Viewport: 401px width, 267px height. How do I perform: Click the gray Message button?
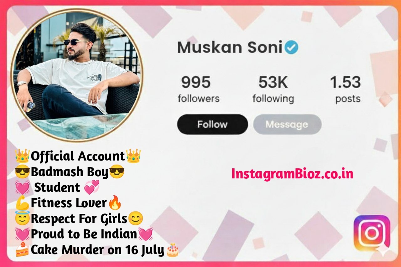(x=287, y=124)
